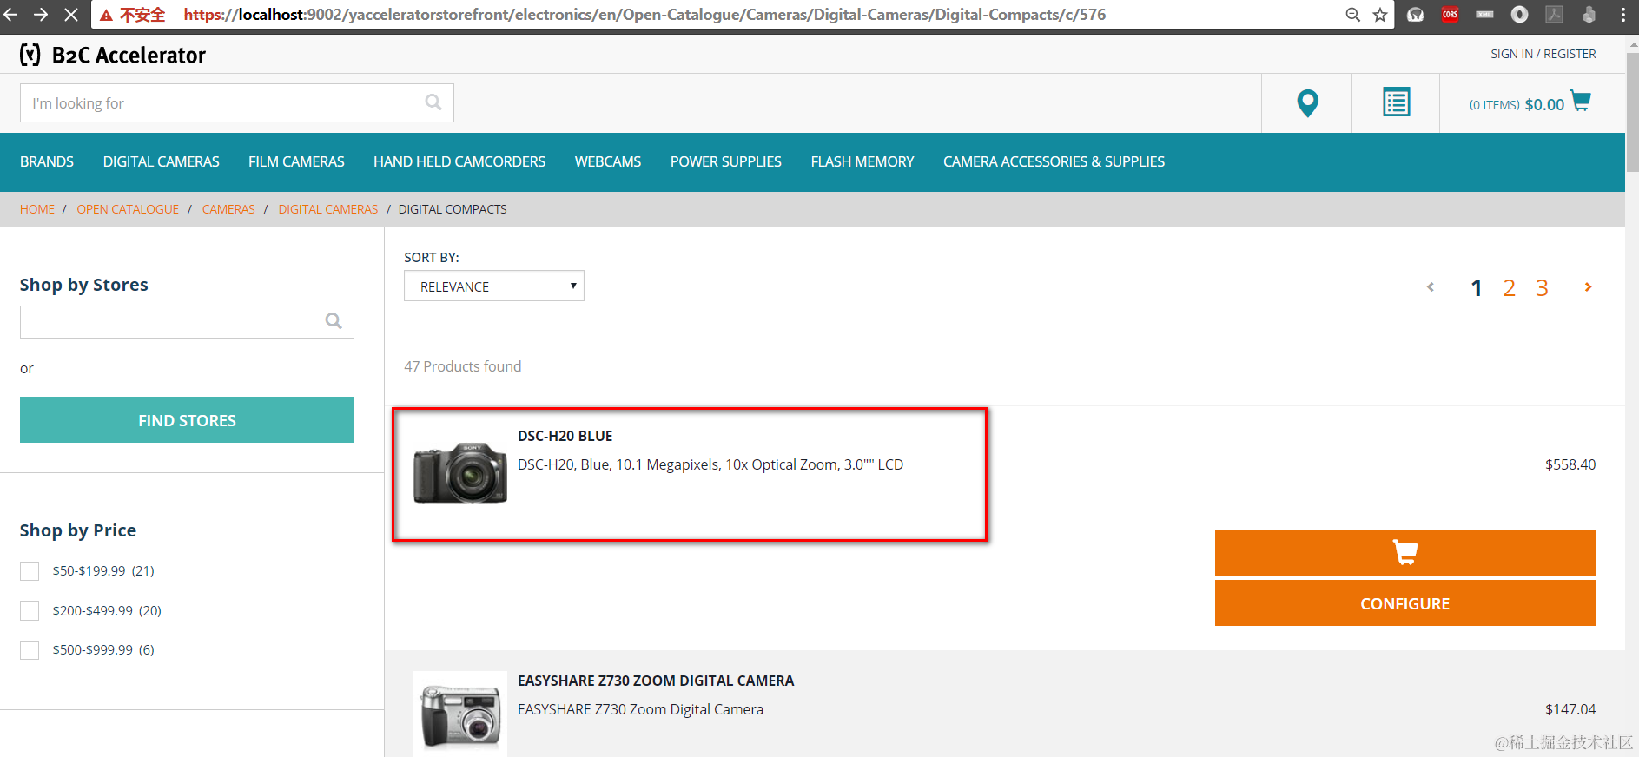This screenshot has height=757, width=1639.
Task: Open the quick order list icon
Action: (1396, 102)
